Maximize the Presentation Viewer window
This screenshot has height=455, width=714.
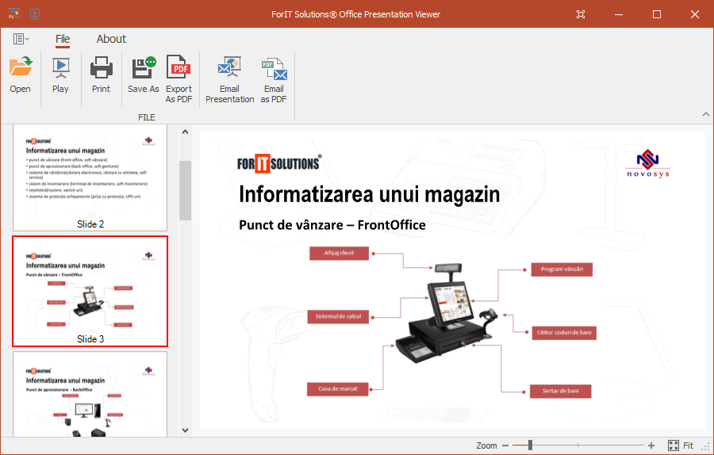[657, 14]
